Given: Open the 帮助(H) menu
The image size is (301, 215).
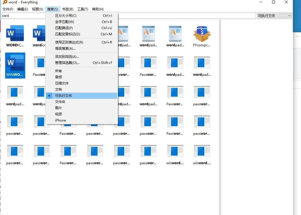Looking at the screenshot, I should click(x=98, y=9).
